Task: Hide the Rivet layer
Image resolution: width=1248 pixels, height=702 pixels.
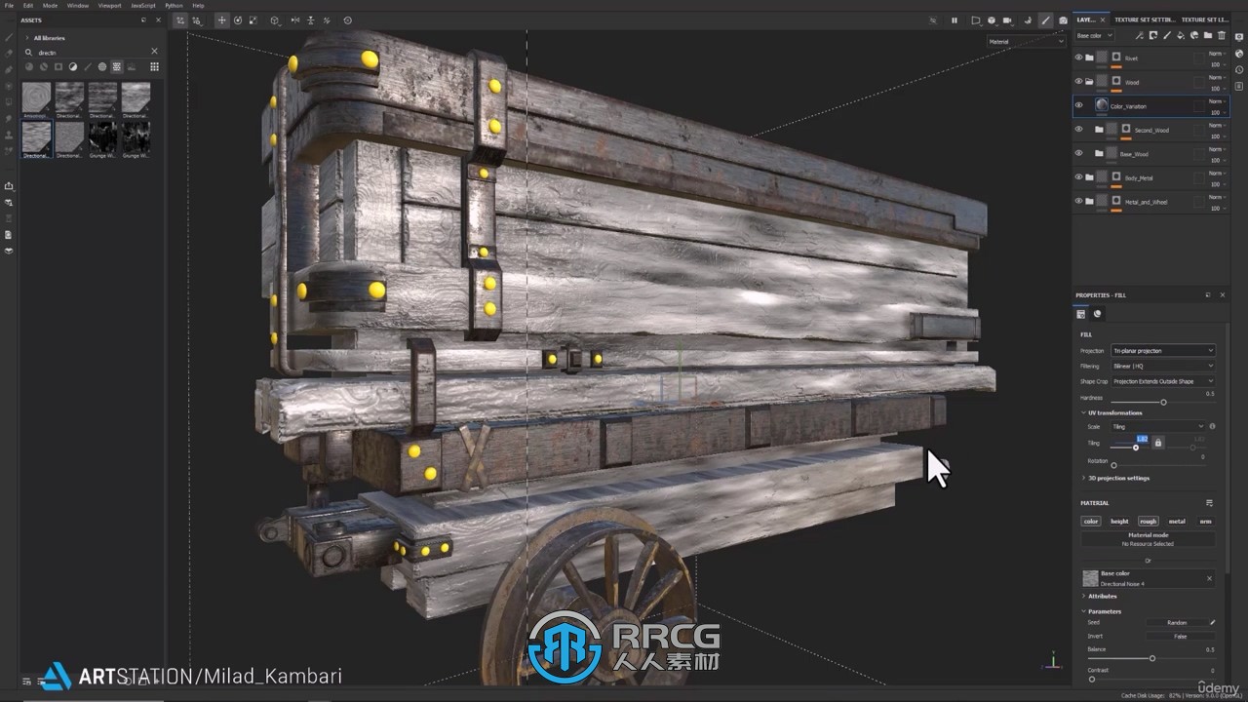Action: (1078, 58)
